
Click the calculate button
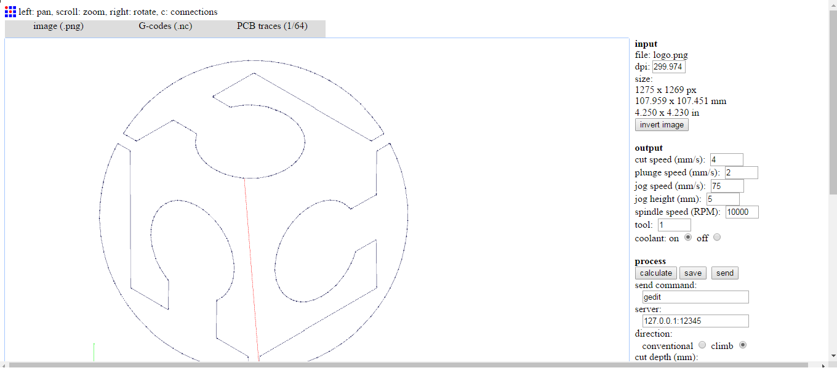656,273
